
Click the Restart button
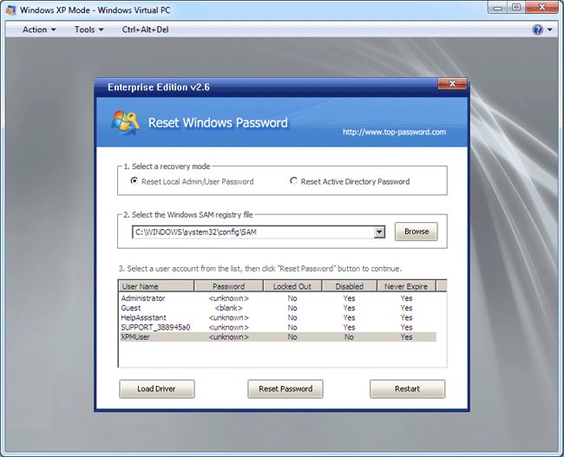pos(407,388)
